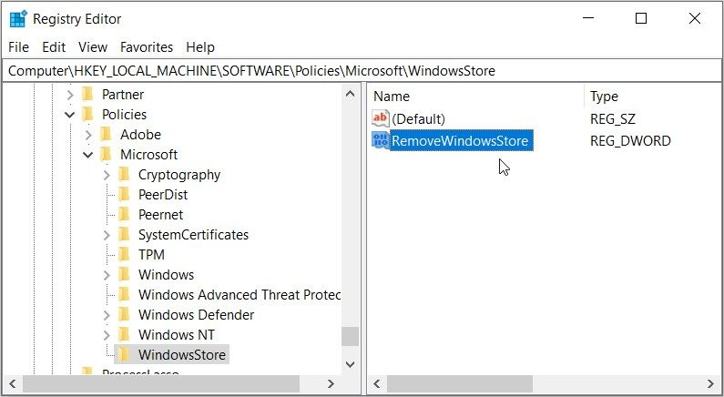Click values pane scroll right arrow
This screenshot has width=724, height=397.
pyautogui.click(x=710, y=383)
